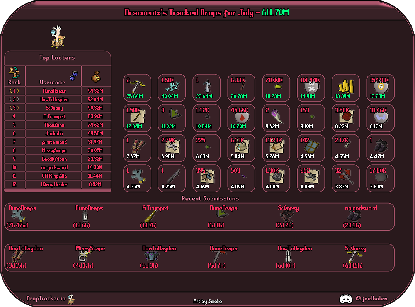Select RuneReaps in the Top Looters table
Image resolution: width=415 pixels, height=307 pixels.
point(54,91)
